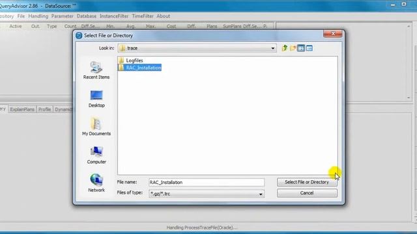This screenshot has width=417, height=234.
Task: Create new folder icon in dialog
Action: 293,48
